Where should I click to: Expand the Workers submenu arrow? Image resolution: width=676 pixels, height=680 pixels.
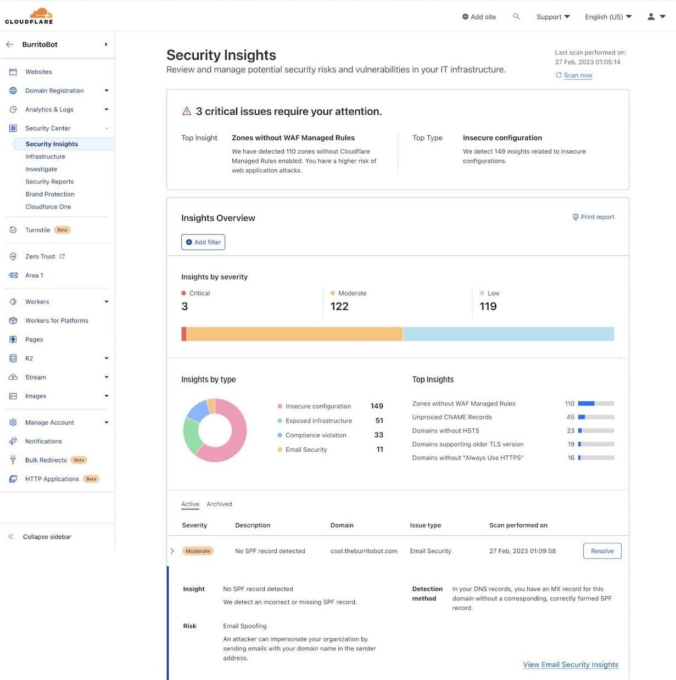(x=107, y=302)
